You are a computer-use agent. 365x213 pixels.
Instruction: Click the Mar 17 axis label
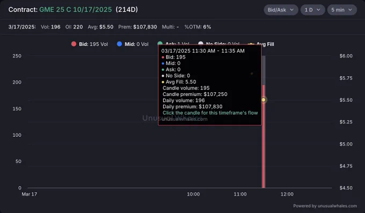point(30,194)
